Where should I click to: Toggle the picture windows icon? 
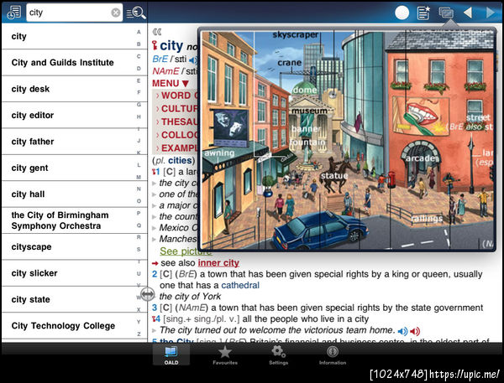(446, 13)
